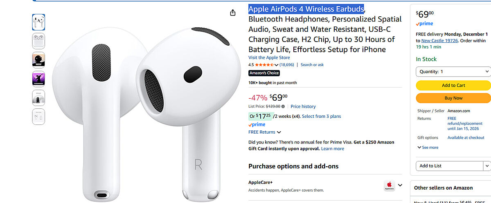Image resolution: width=491 pixels, height=203 pixels.
Task: Select the purple fourth product thumbnail
Action: click(x=38, y=79)
